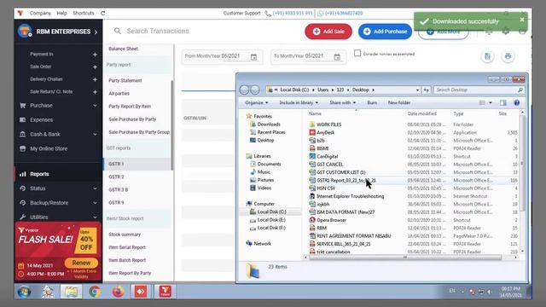546x307 pixels.
Task: Open Include in library dropdown
Action: coord(299,102)
